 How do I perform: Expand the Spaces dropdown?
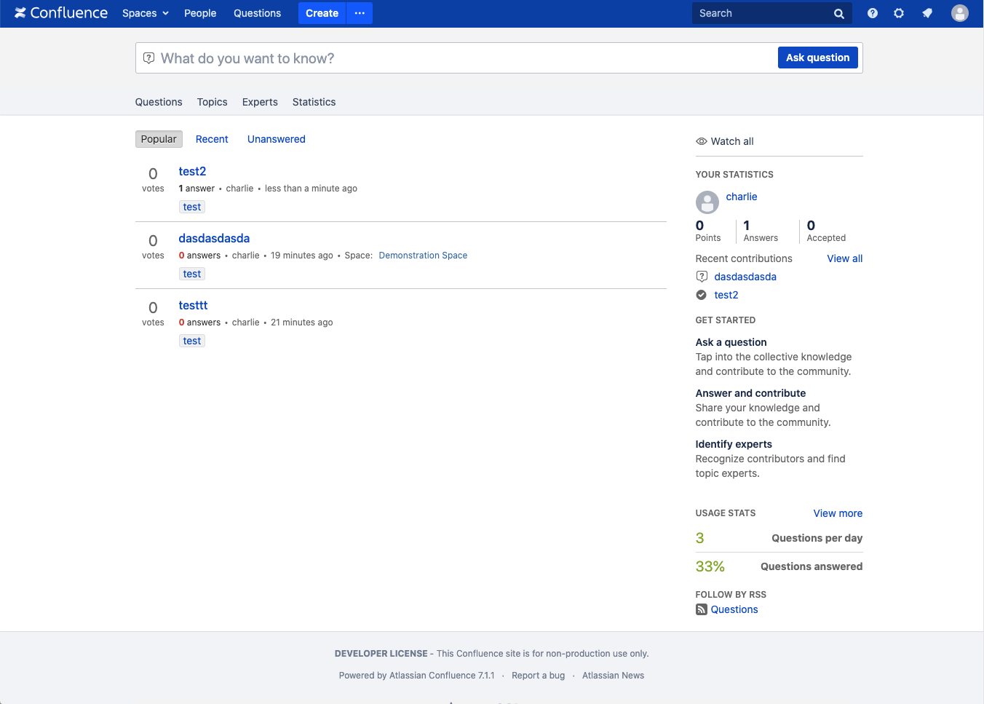coord(146,13)
